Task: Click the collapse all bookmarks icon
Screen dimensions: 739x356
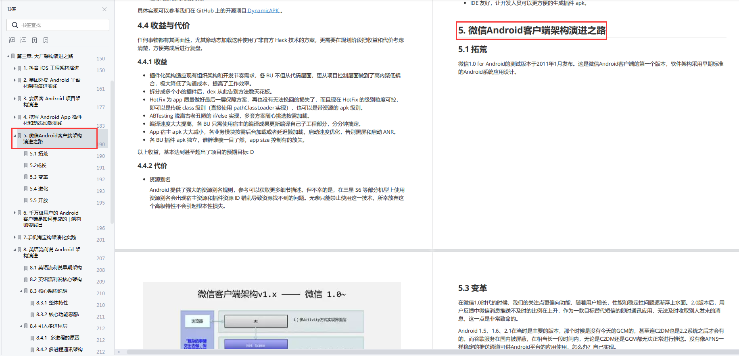Action: [x=23, y=40]
